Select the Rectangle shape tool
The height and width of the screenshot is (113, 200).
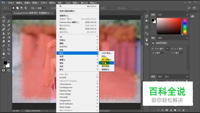pos(9,50)
